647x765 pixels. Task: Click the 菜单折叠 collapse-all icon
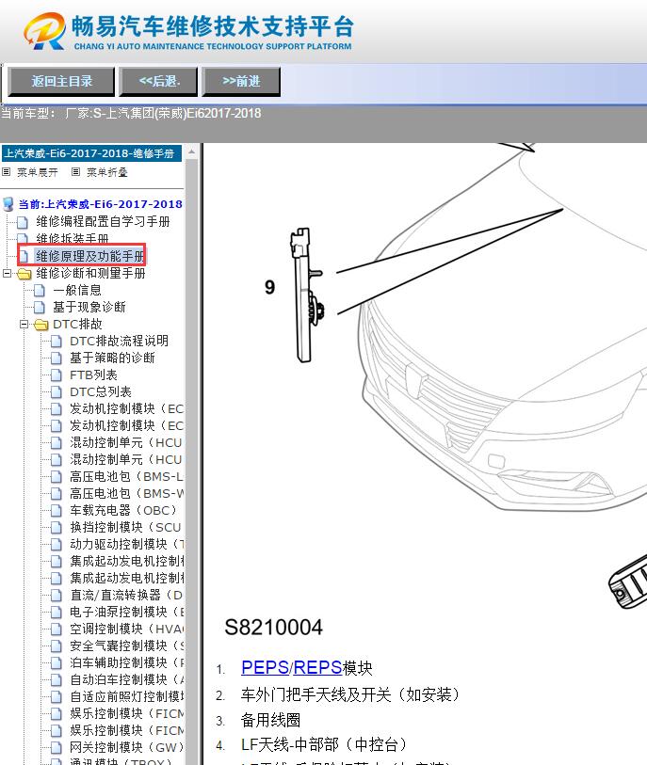coord(75,172)
